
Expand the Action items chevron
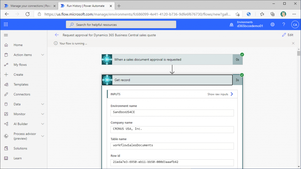pyautogui.click(x=43, y=55)
